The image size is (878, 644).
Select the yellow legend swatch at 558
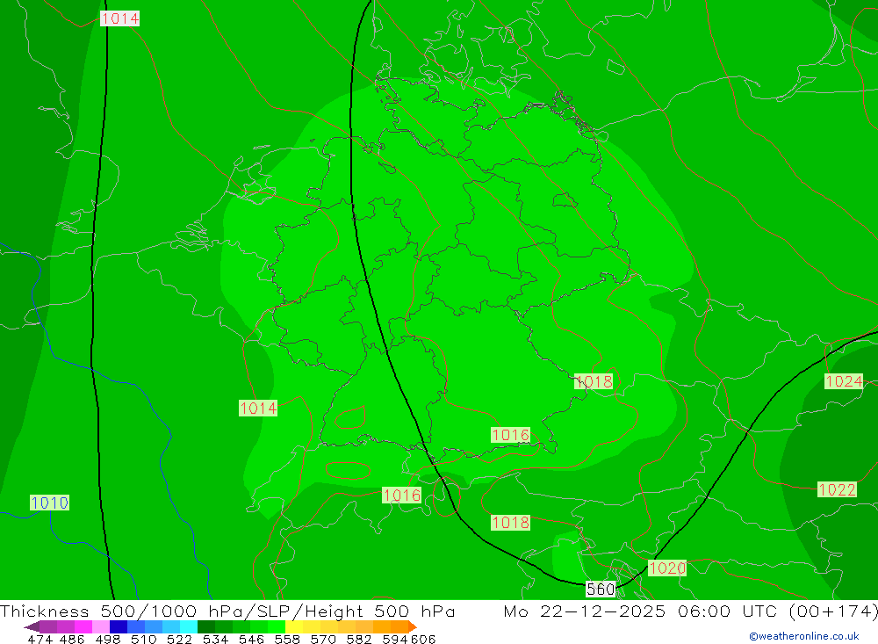click(x=294, y=626)
